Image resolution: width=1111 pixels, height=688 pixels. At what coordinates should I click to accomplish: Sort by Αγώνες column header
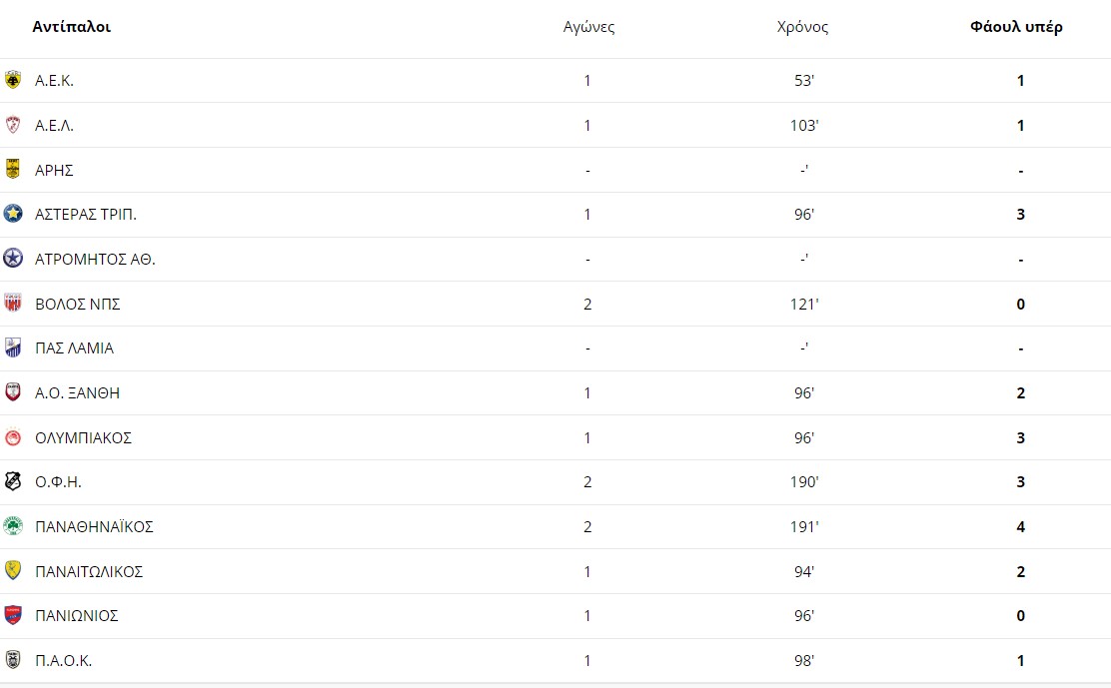click(x=588, y=27)
